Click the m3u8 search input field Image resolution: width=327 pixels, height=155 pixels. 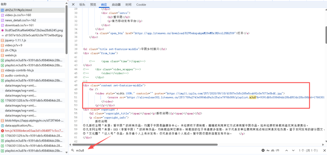pyautogui.click(x=167, y=151)
